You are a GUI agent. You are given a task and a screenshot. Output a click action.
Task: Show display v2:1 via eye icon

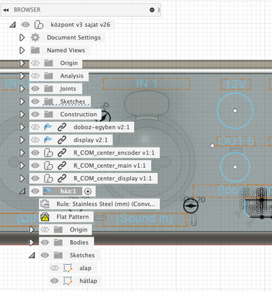pyautogui.click(x=35, y=140)
